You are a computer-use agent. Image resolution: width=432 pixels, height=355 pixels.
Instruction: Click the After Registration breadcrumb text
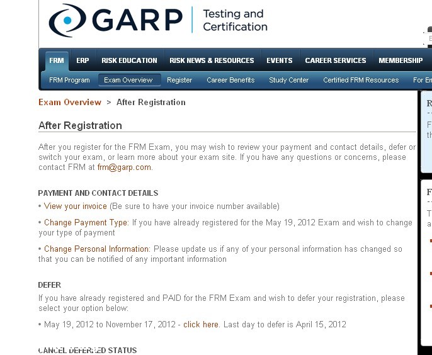(151, 103)
